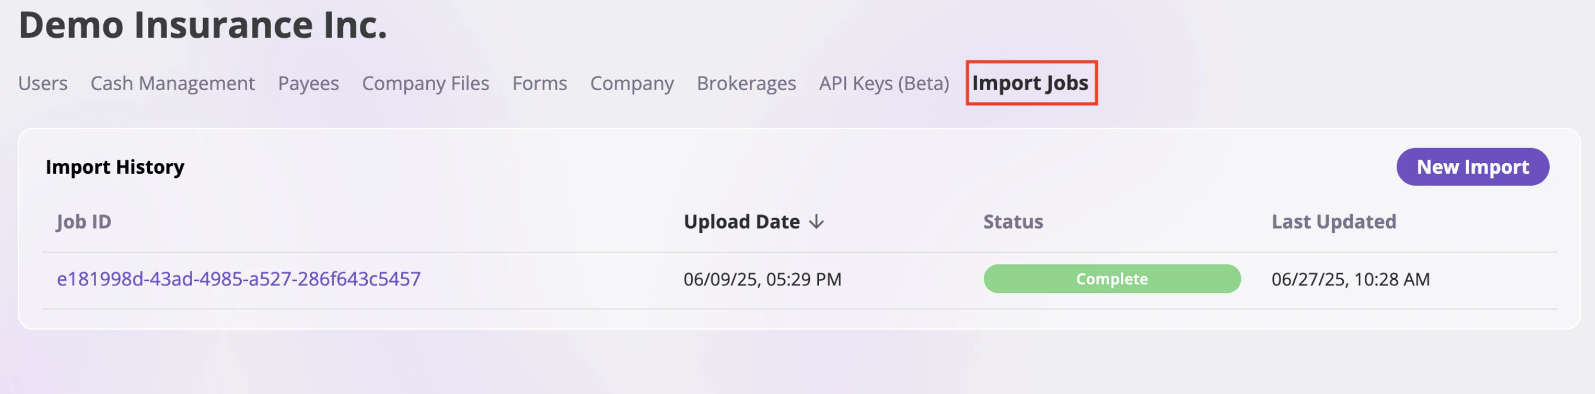Sort the table by Status column
The image size is (1595, 394).
[1013, 221]
